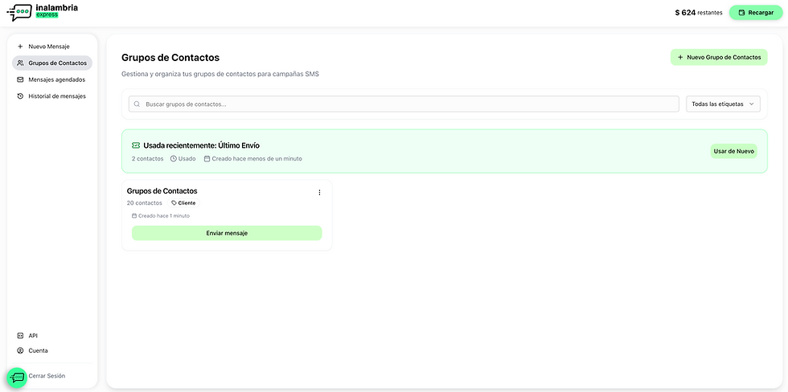788x392 pixels.
Task: Click the magnifier icon in search field
Action: [137, 104]
